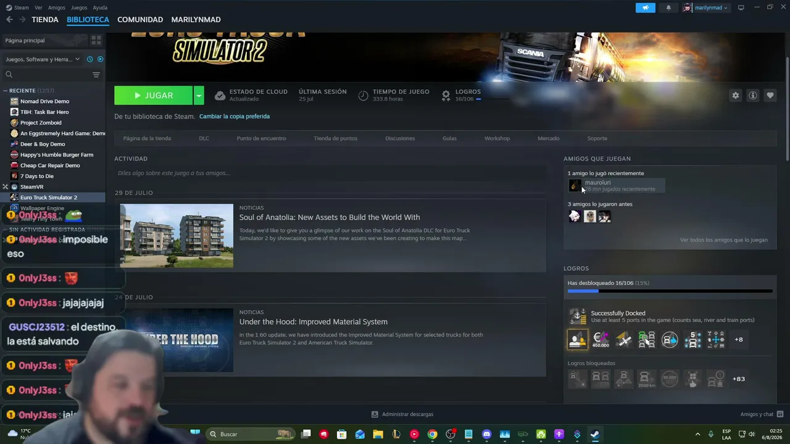The height and width of the screenshot is (444, 790).
Task: Click the Windows taskbar Buscar search box
Action: click(x=250, y=434)
